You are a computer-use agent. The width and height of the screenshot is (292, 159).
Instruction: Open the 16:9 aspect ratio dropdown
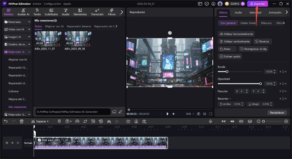190,114
